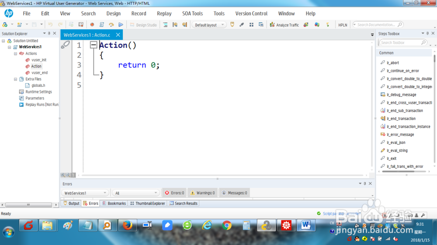Click the snapshot window toolbar icon
This screenshot has width=437, height=245.
(261, 25)
